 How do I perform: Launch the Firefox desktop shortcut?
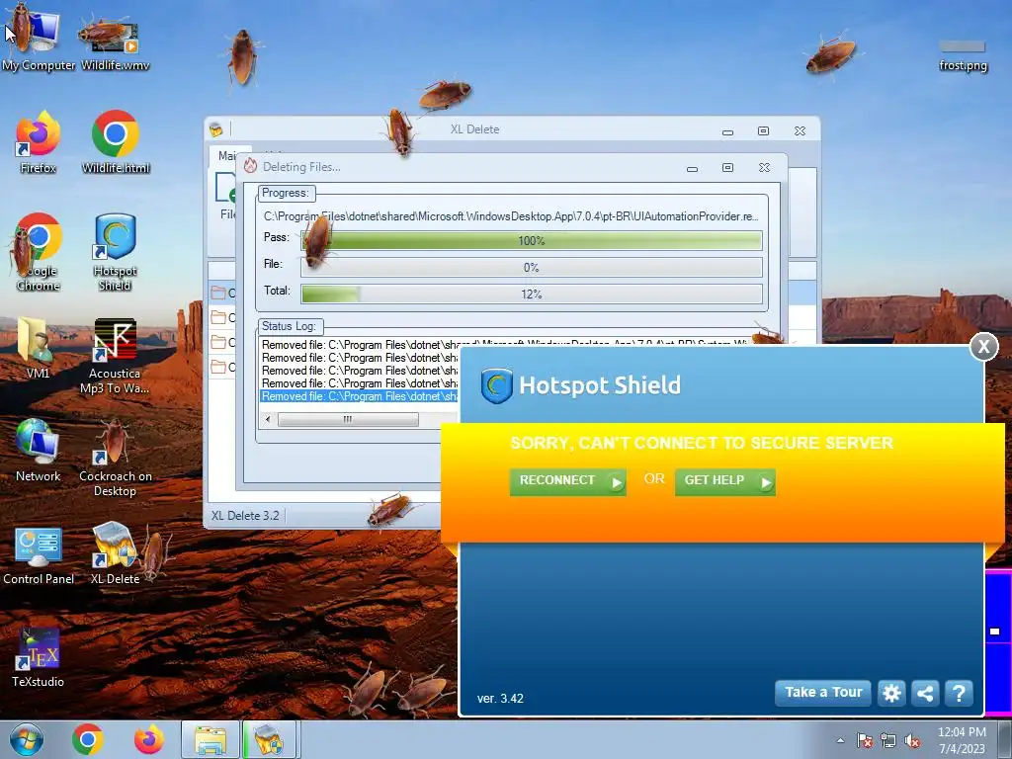click(39, 140)
